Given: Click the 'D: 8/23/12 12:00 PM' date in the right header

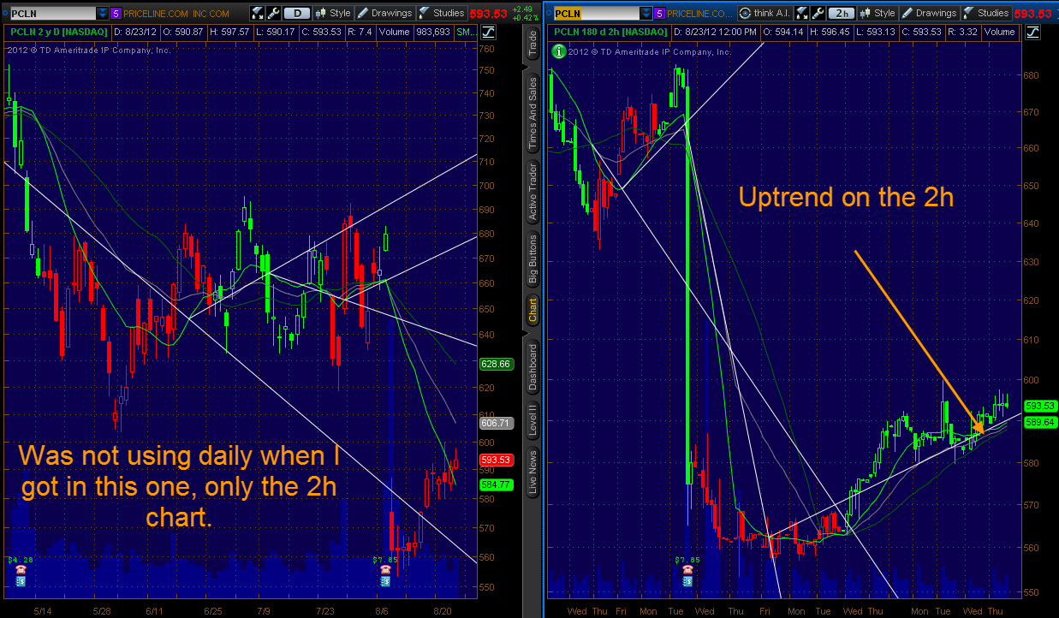Looking at the screenshot, I should pyautogui.click(x=716, y=32).
